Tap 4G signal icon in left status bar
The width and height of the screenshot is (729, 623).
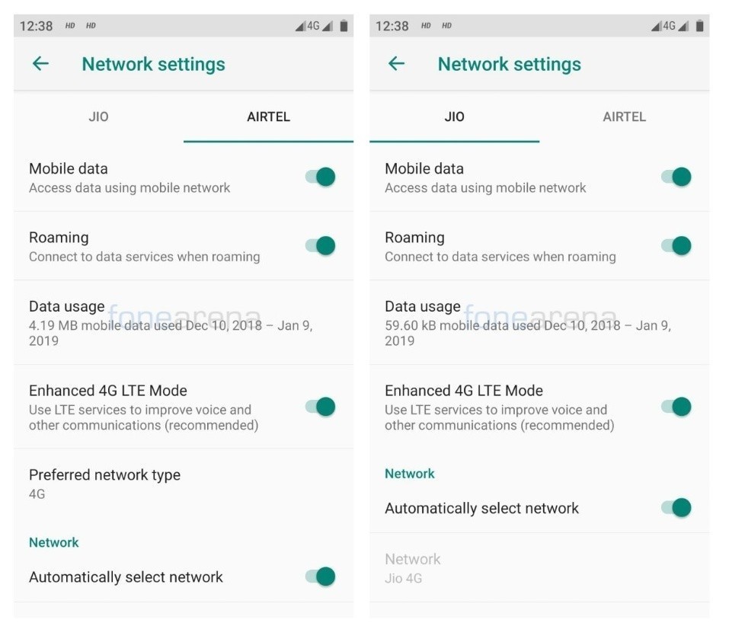pos(314,26)
